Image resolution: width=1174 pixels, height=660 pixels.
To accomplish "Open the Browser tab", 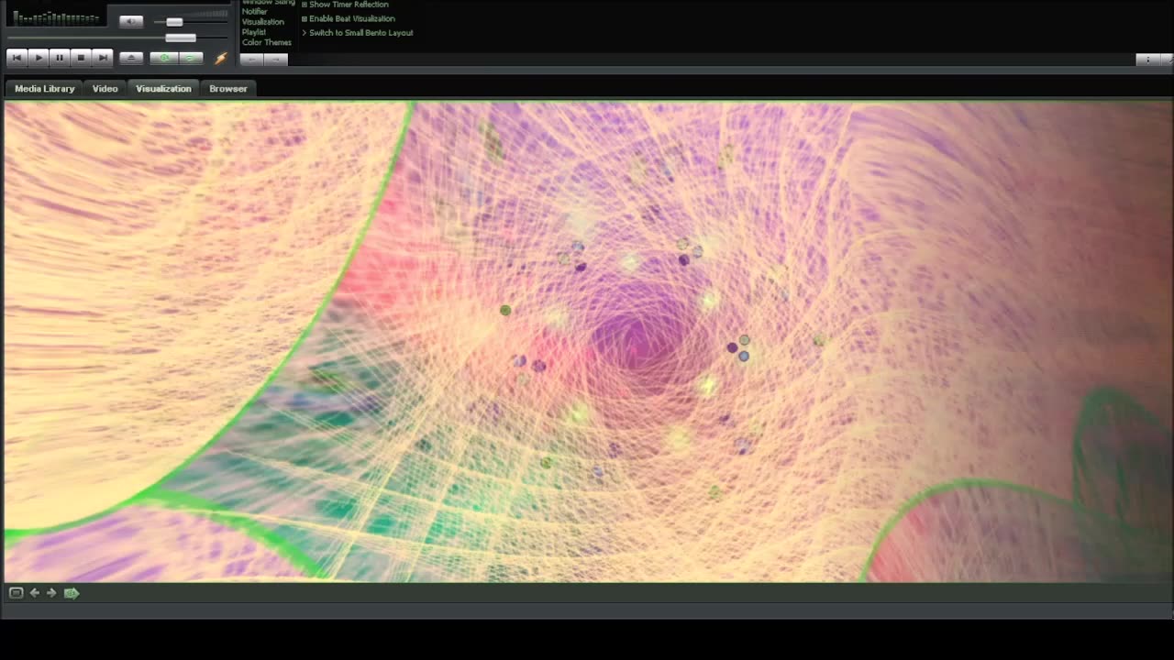I will (227, 89).
